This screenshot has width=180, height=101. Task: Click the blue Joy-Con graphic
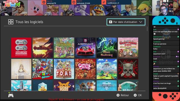(166, 20)
